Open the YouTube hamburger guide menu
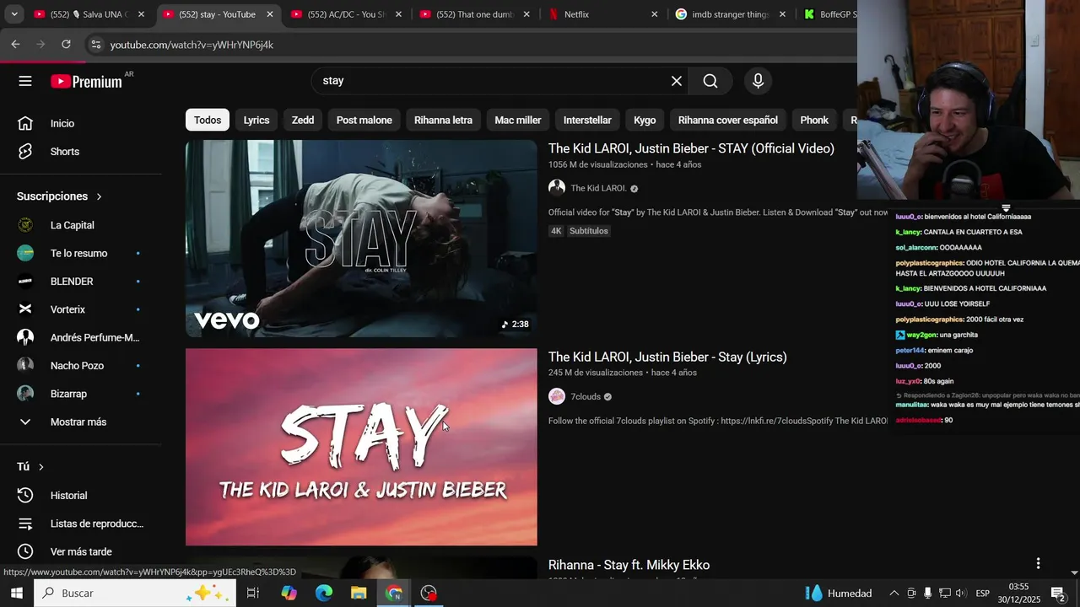Viewport: 1080px width, 607px height. (x=25, y=81)
